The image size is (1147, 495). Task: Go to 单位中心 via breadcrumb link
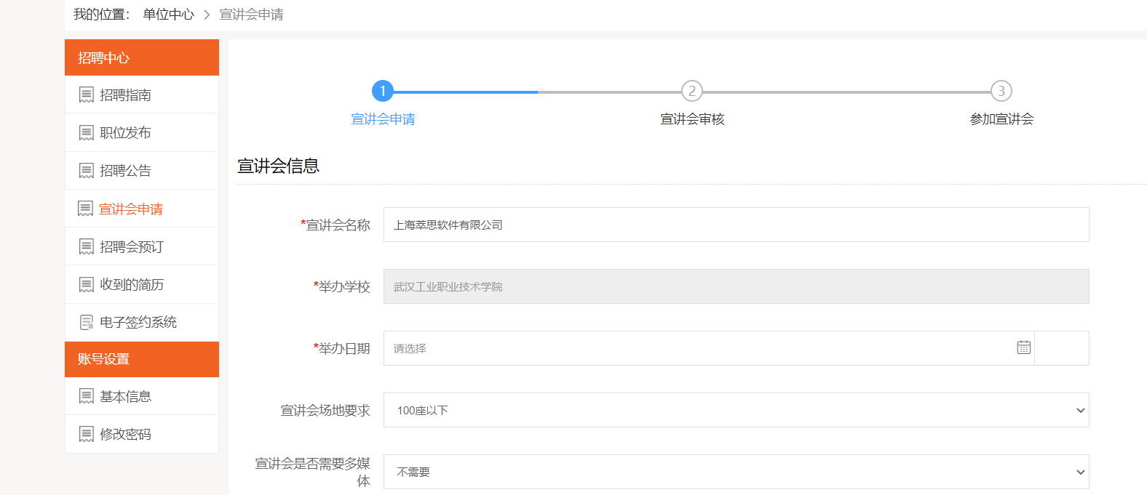(x=168, y=15)
